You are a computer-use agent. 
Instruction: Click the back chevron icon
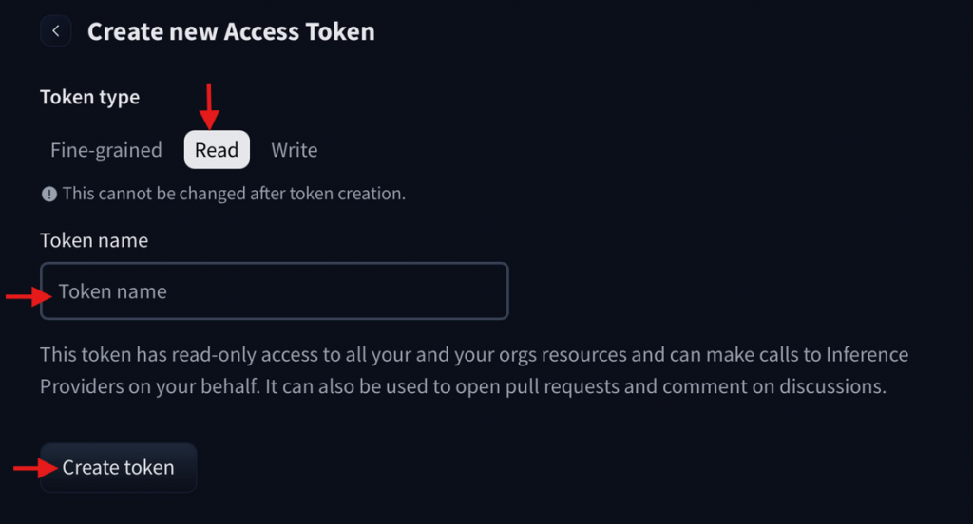click(56, 31)
